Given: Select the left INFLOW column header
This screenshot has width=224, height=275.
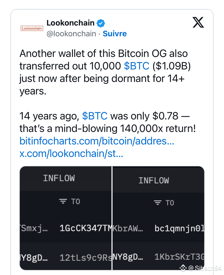Looking at the screenshot, I should (59, 178).
